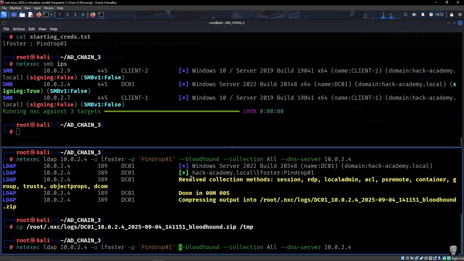This screenshot has height=261, width=464.
Task: Open the notifications bell icon
Action: [423, 15]
